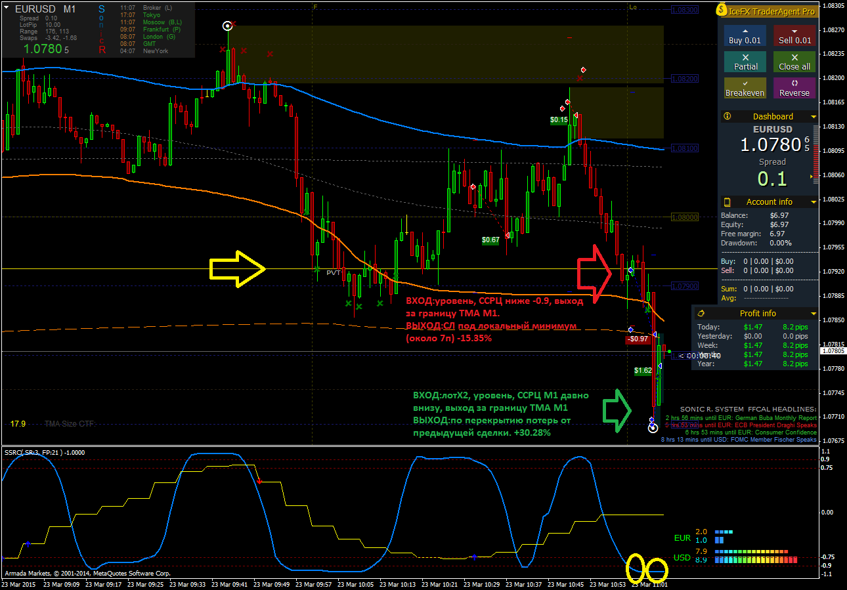
Task: Click the IceFX TraderAgent Pro title bar
Action: click(x=768, y=11)
